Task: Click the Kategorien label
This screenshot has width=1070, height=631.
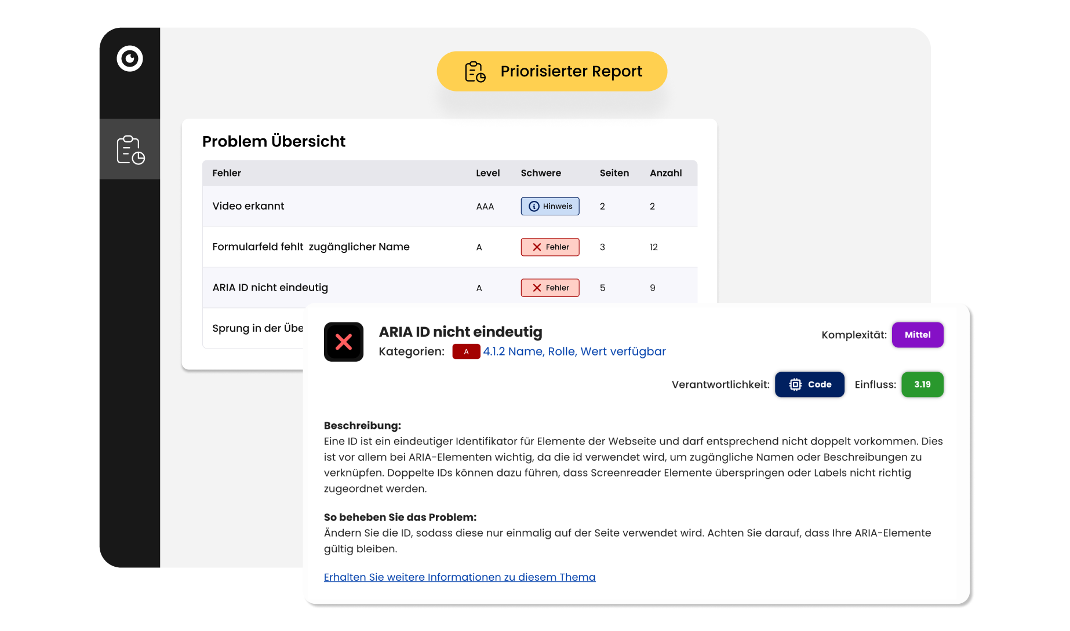Action: 412,351
